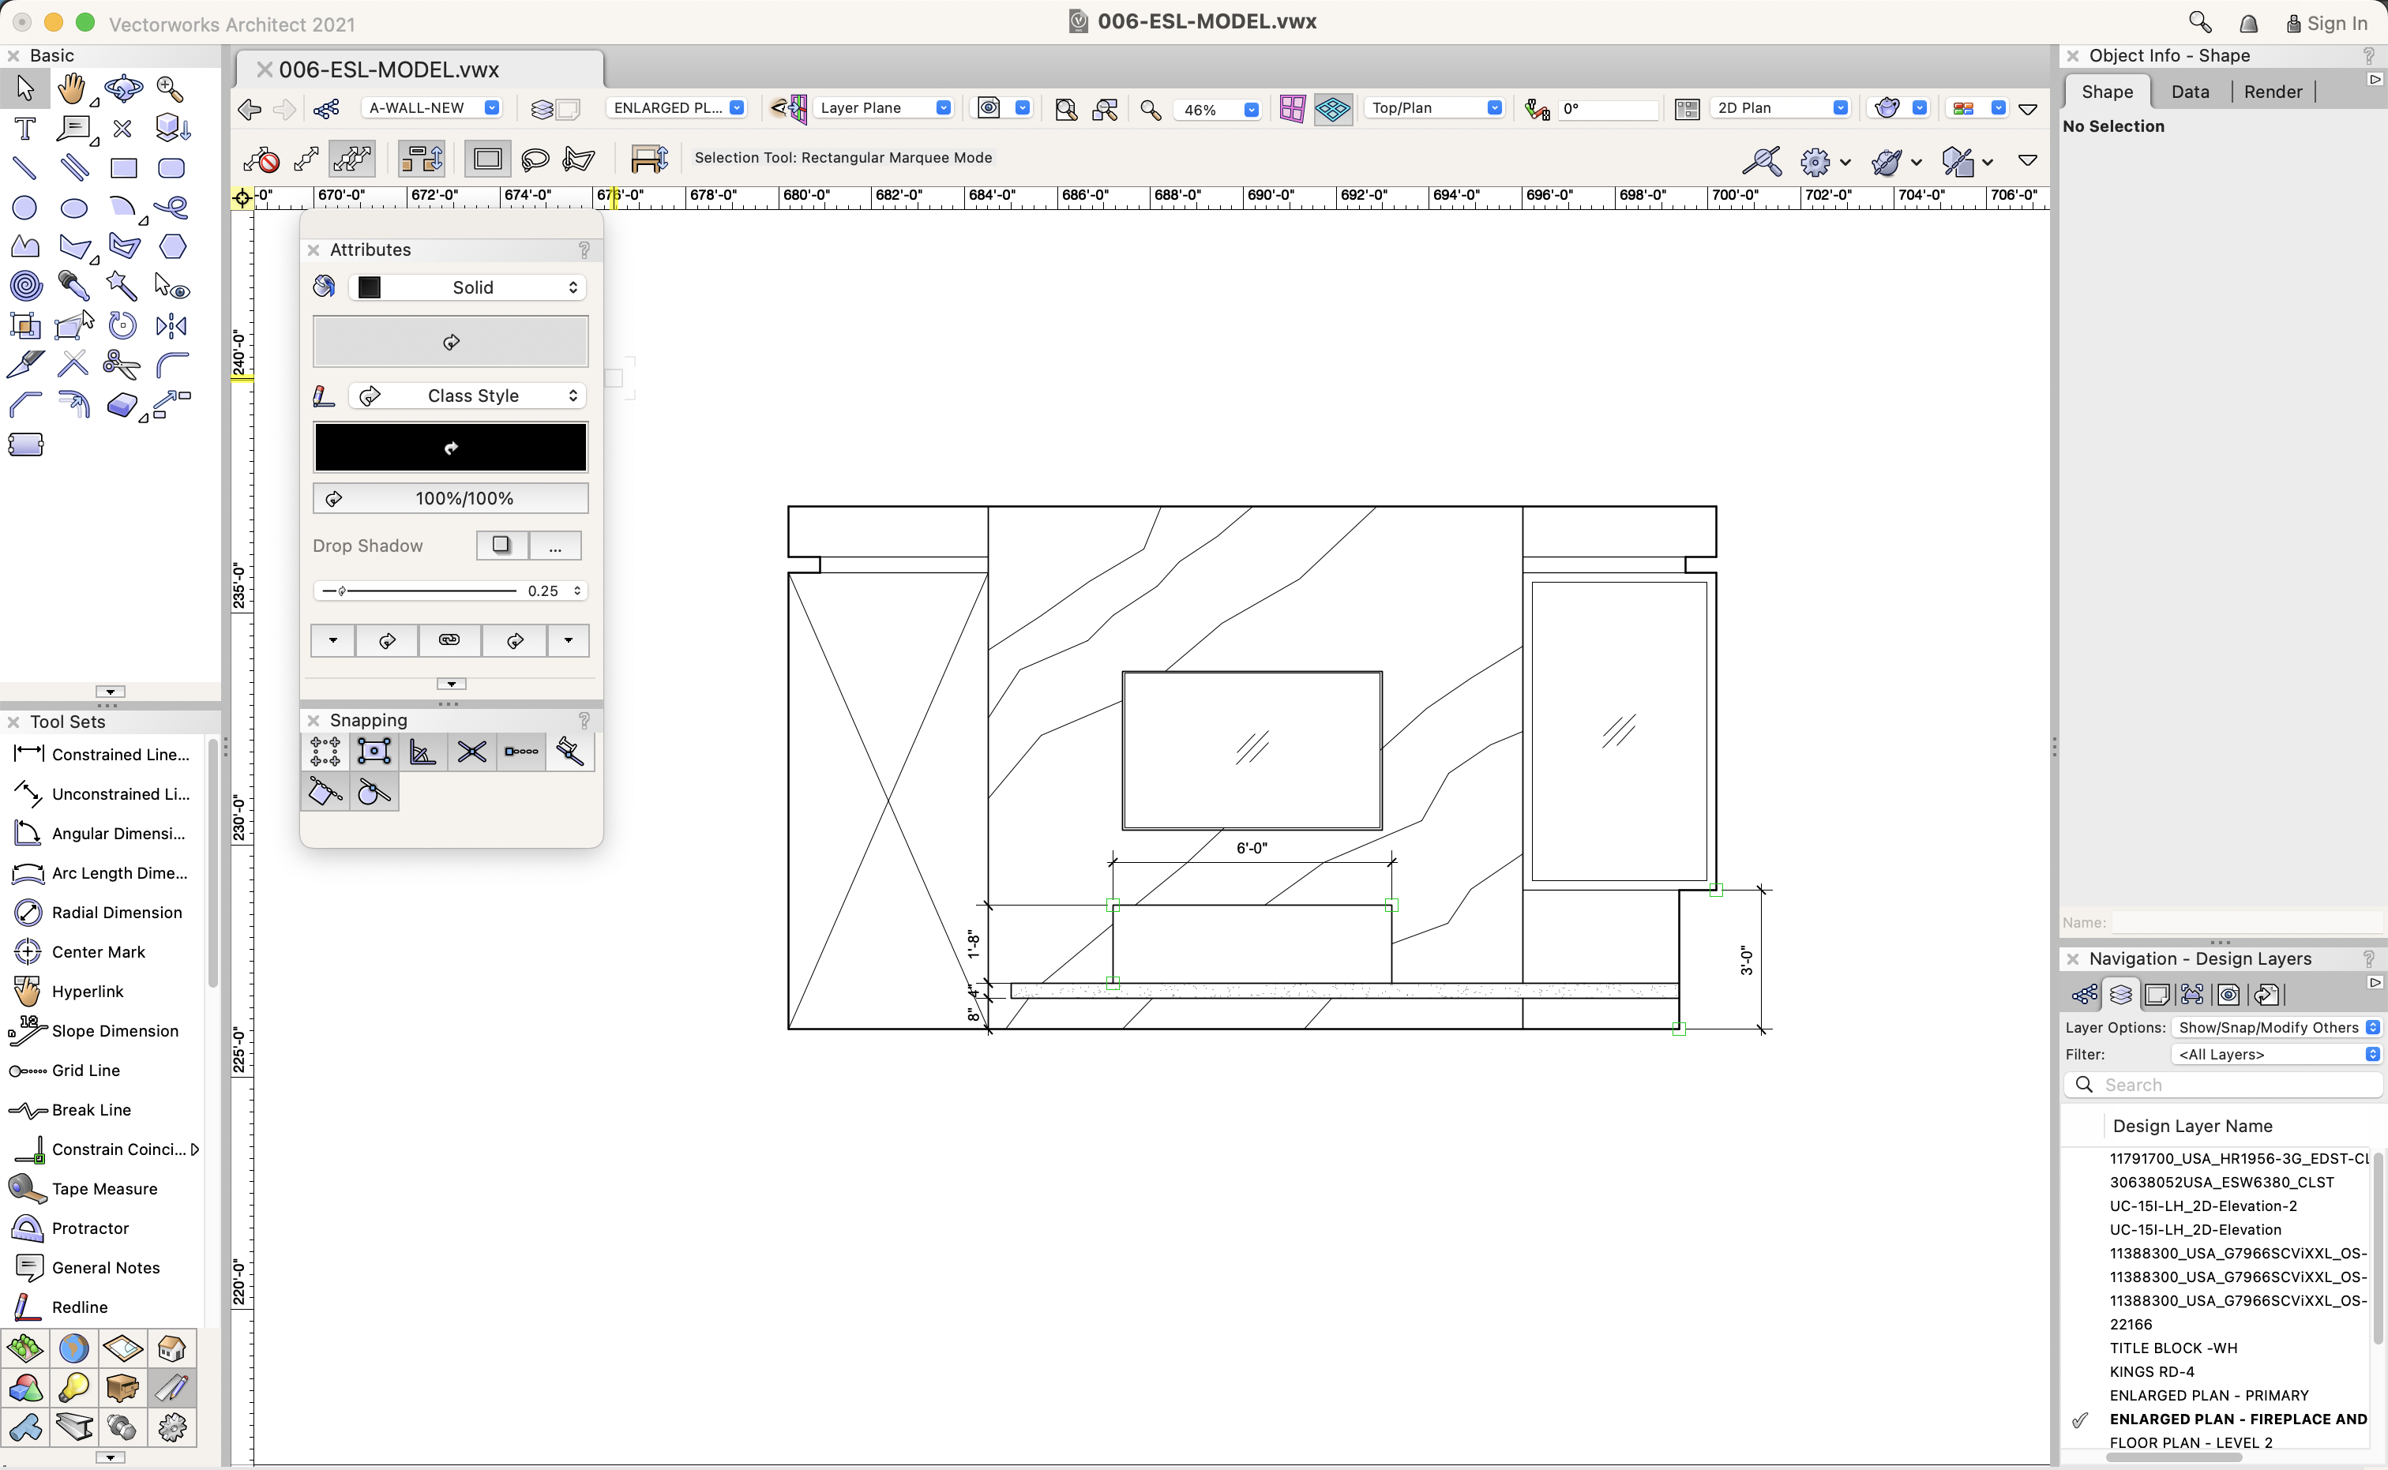Select the Mirror tool
The width and height of the screenshot is (2388, 1470).
(171, 326)
